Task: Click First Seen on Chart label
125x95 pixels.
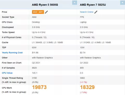Action: pyautogui.click(x=12, y=63)
